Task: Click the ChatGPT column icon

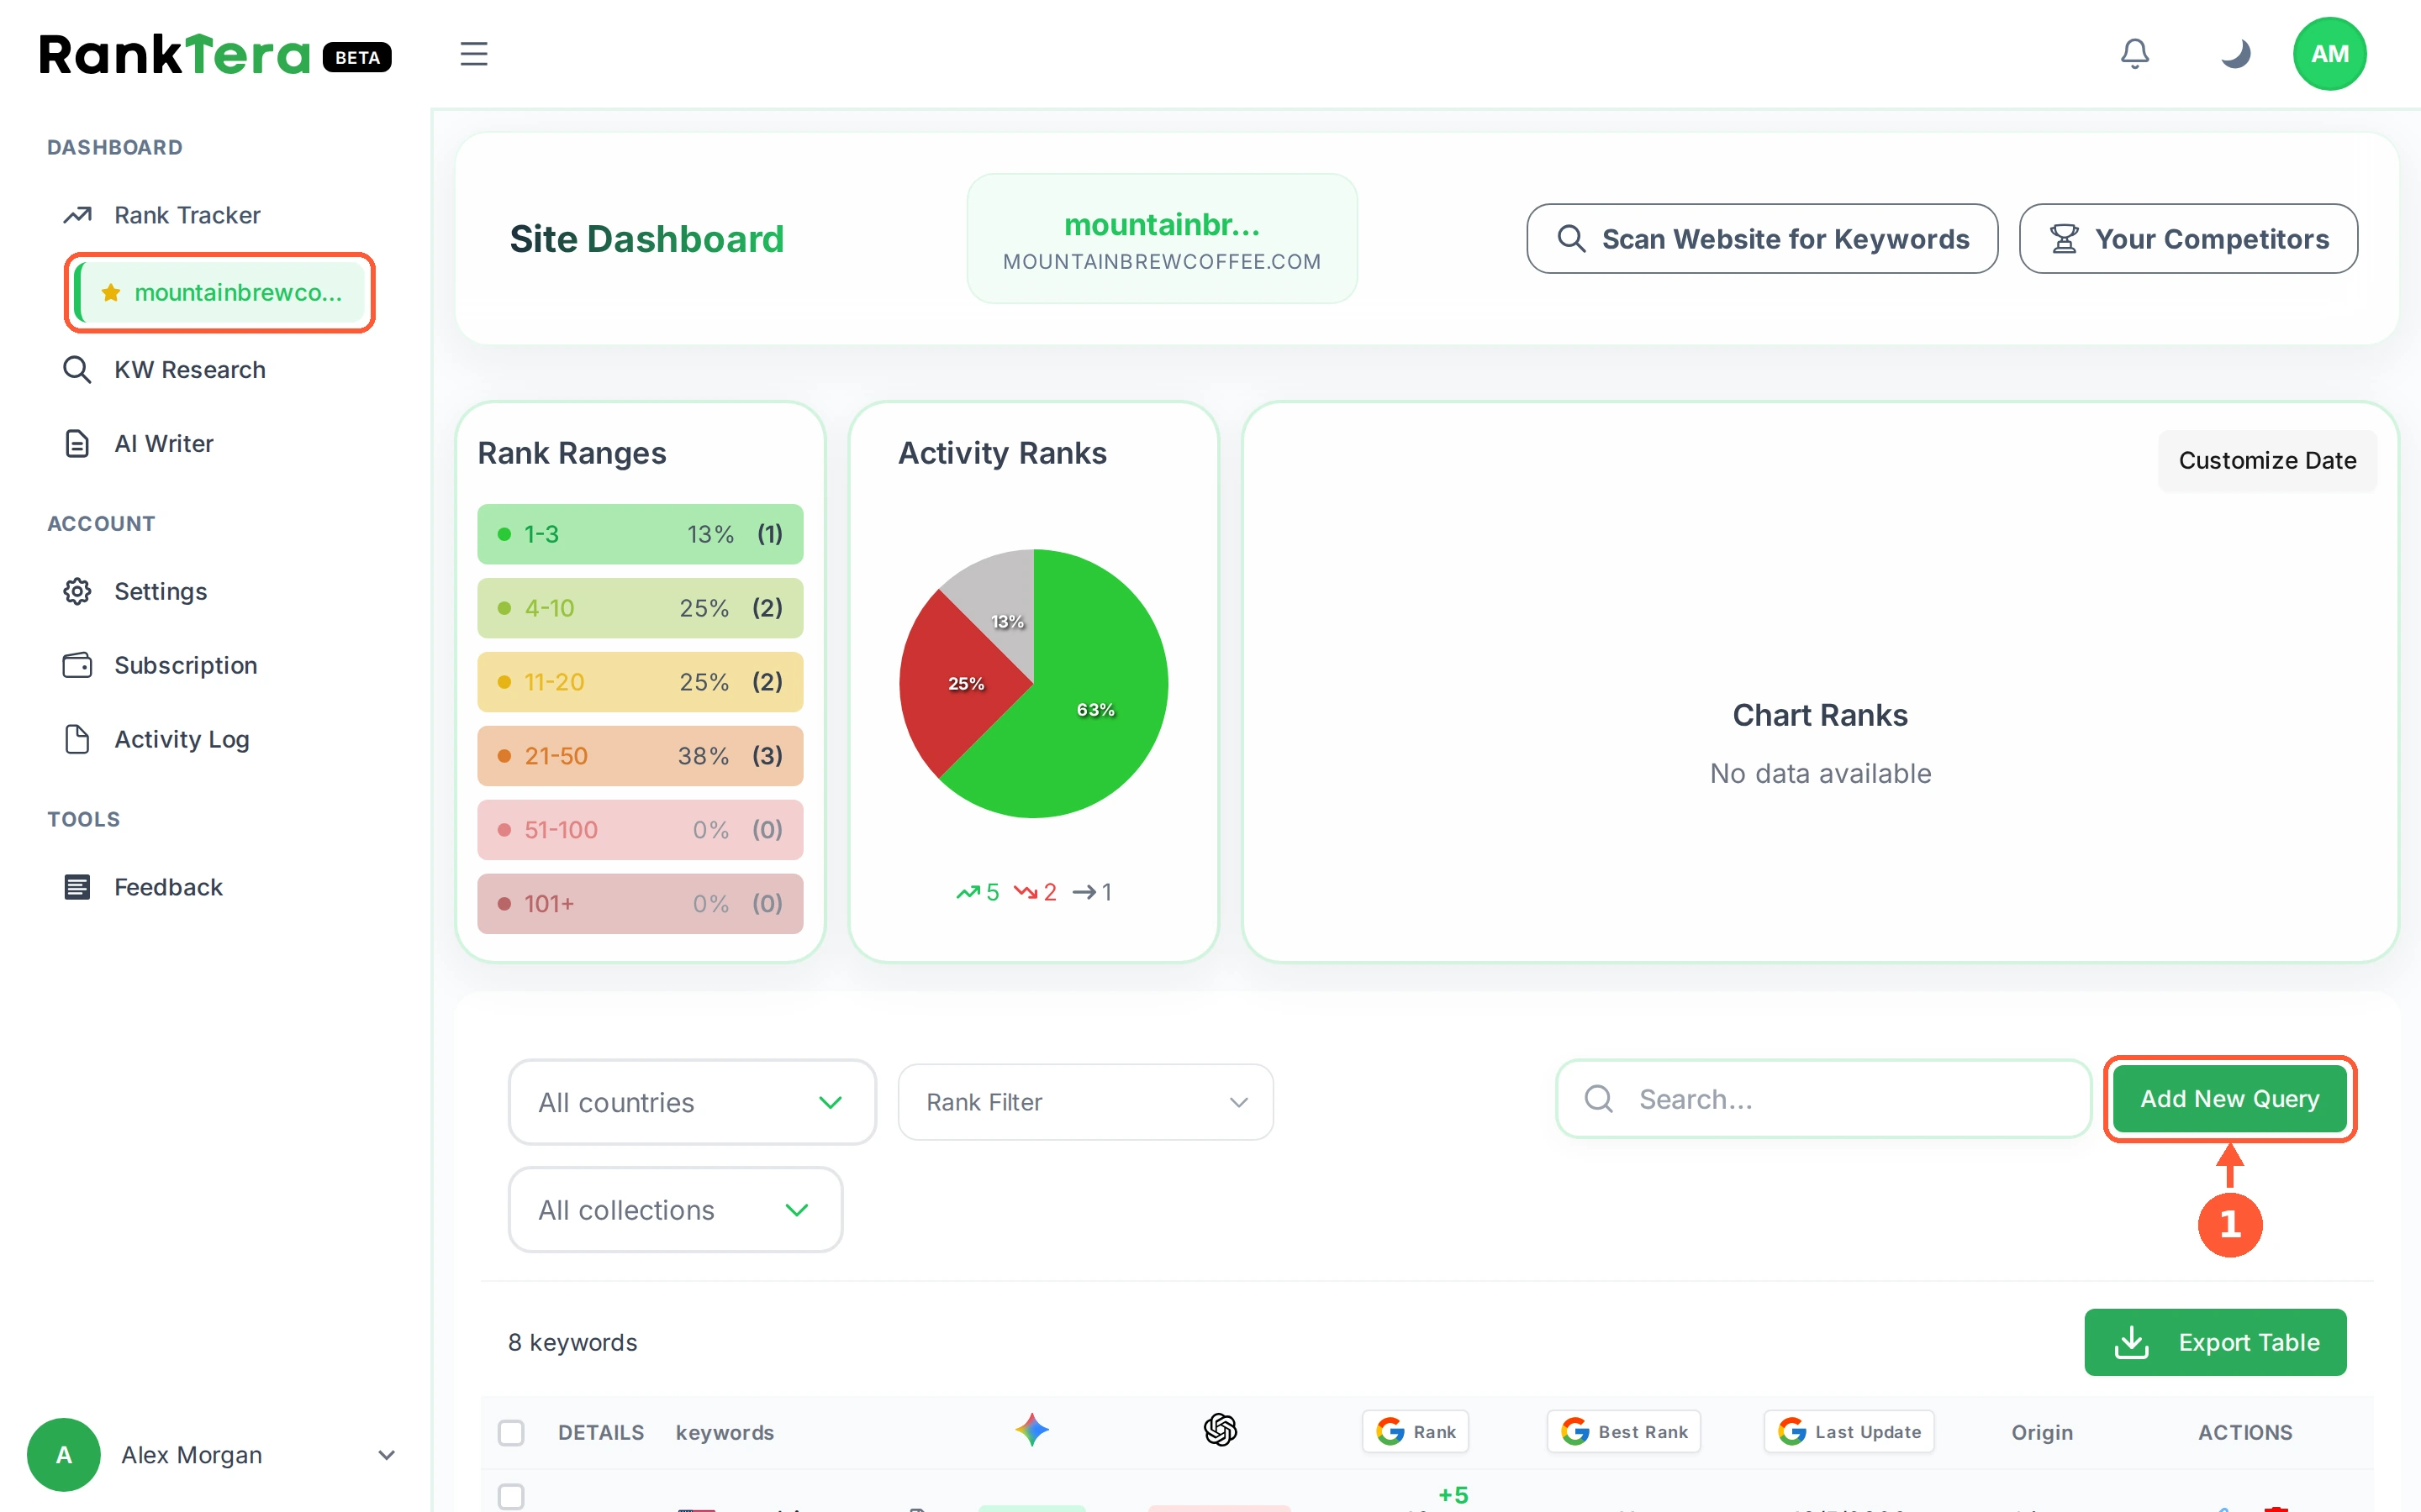Action: point(1220,1430)
